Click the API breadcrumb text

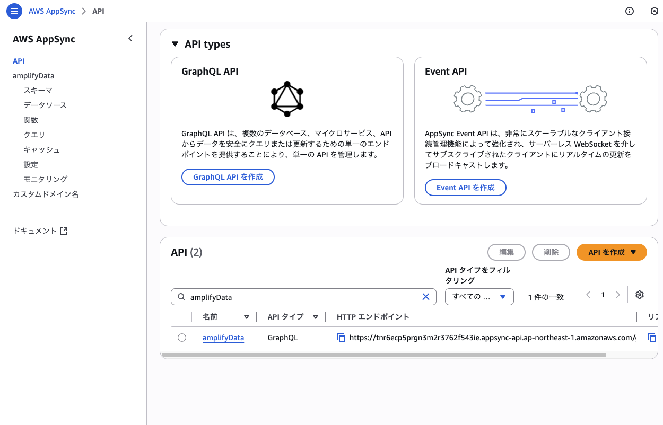tap(98, 11)
